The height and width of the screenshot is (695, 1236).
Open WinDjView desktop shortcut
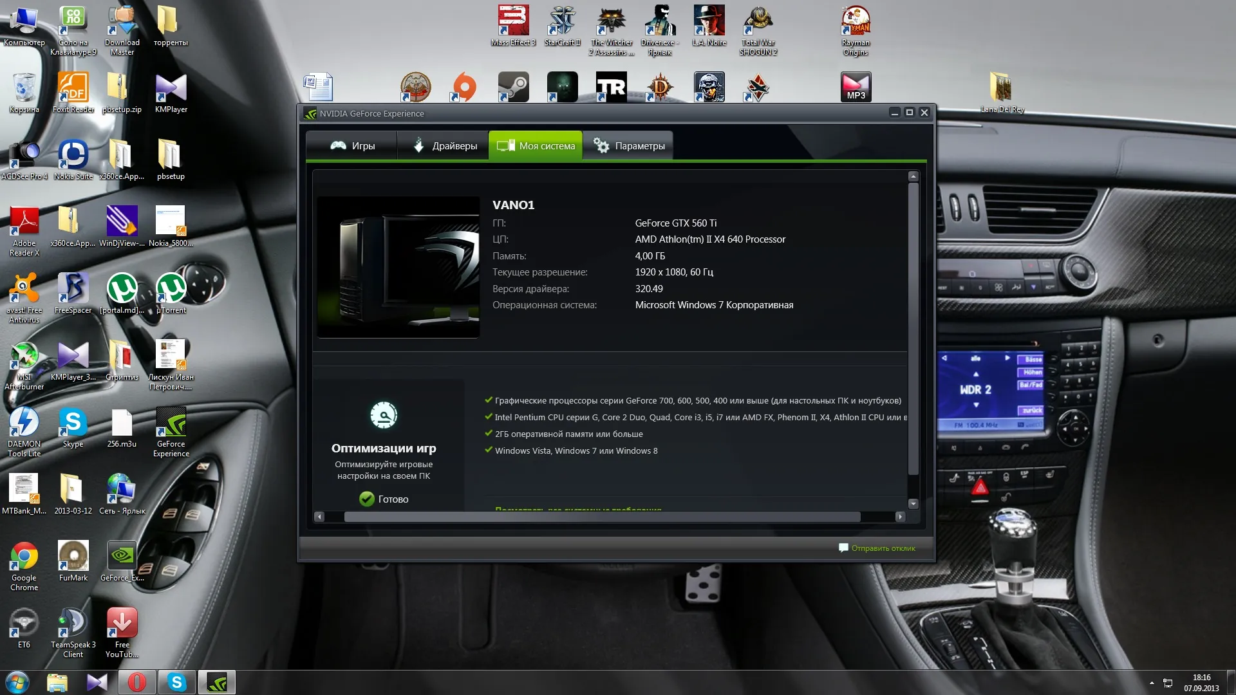(122, 227)
